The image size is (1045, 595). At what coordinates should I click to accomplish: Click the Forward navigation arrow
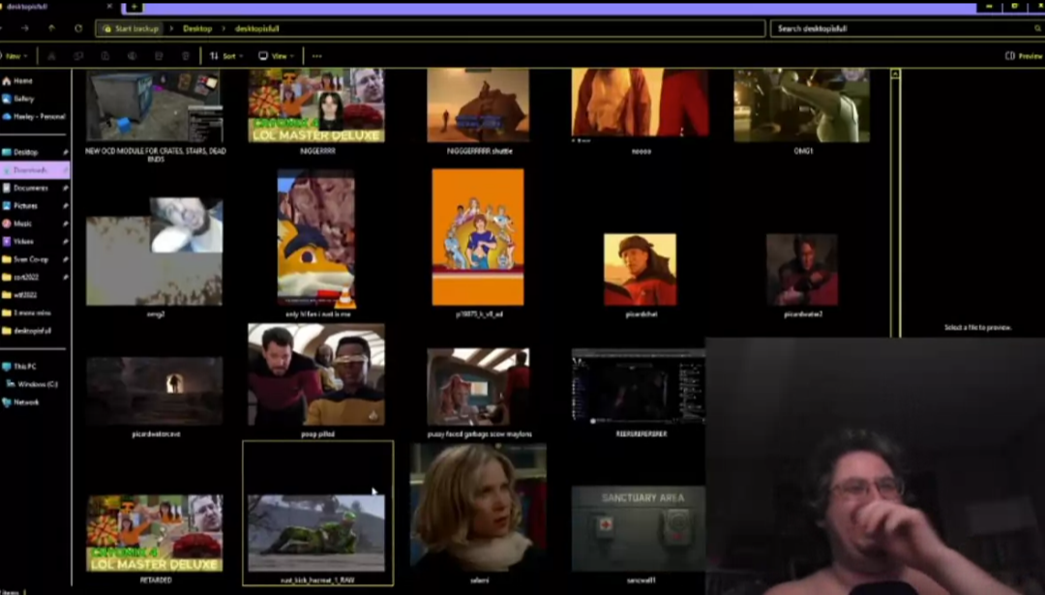coord(24,29)
